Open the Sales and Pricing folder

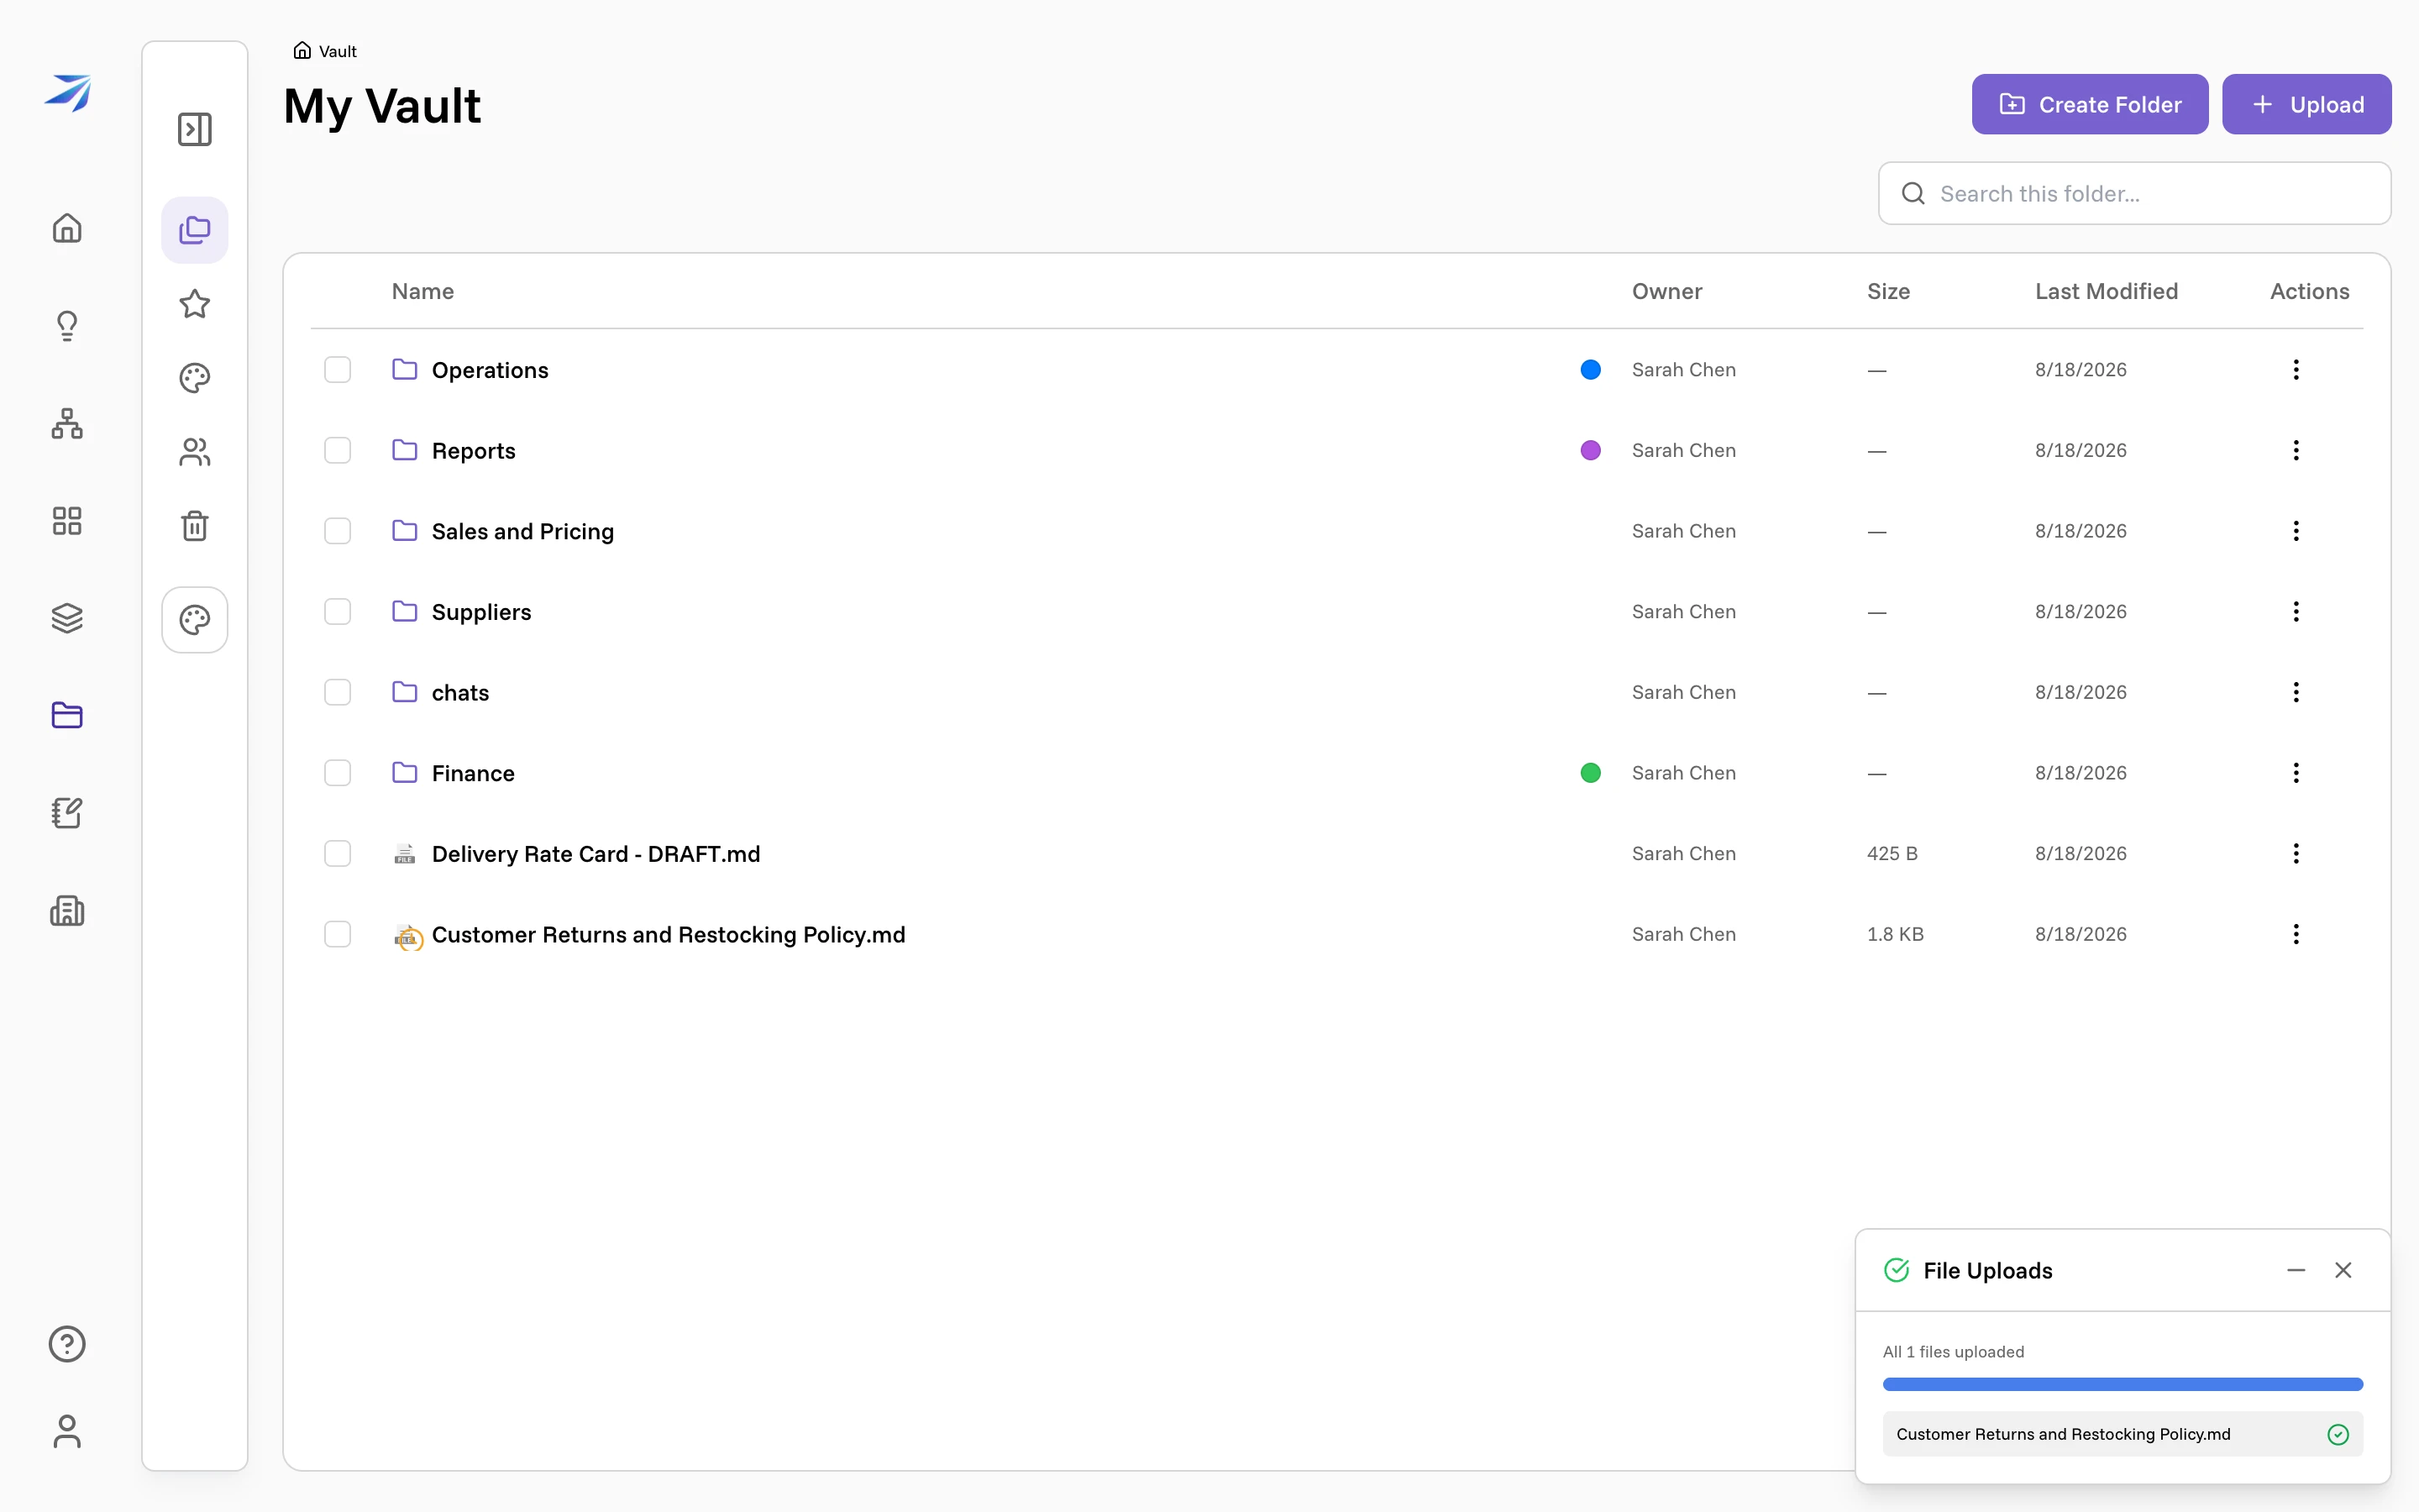pyautogui.click(x=522, y=531)
